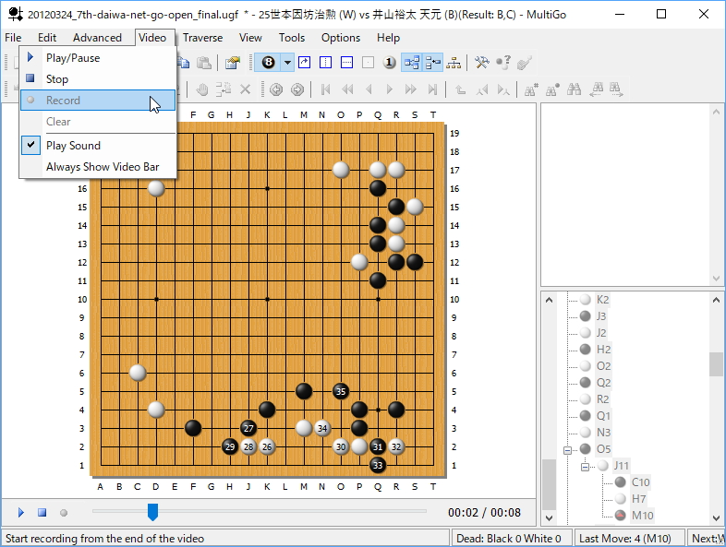Click the orange hierarchy chart icon

[x=454, y=63]
